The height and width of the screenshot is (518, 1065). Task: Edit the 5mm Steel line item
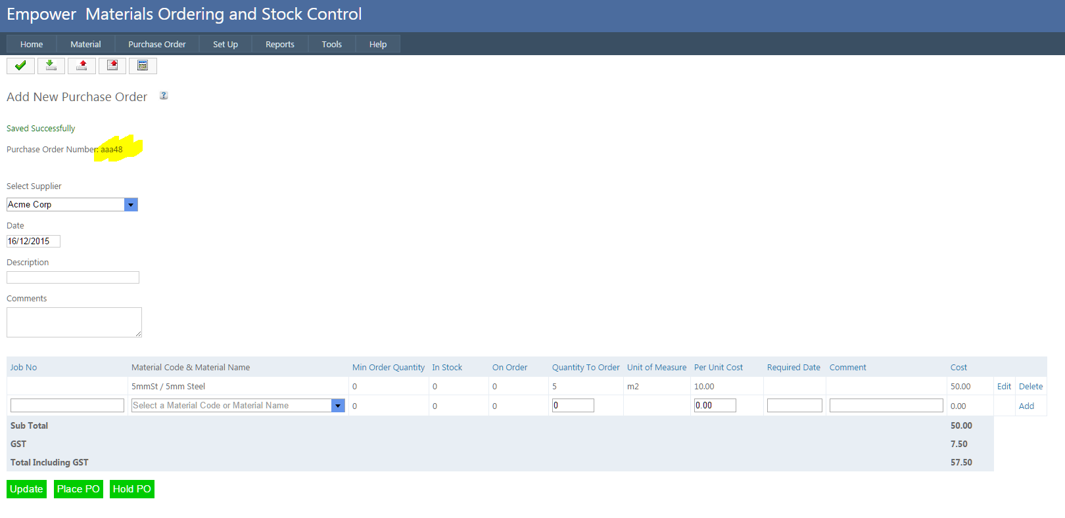pos(1004,387)
